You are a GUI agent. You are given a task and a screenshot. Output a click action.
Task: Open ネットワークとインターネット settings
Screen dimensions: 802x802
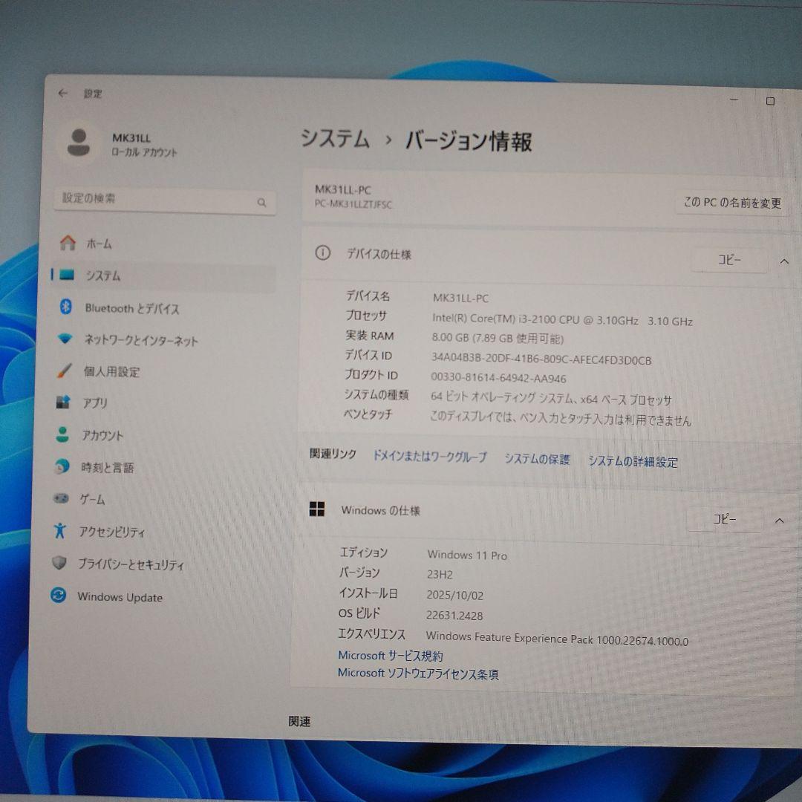tap(140, 340)
